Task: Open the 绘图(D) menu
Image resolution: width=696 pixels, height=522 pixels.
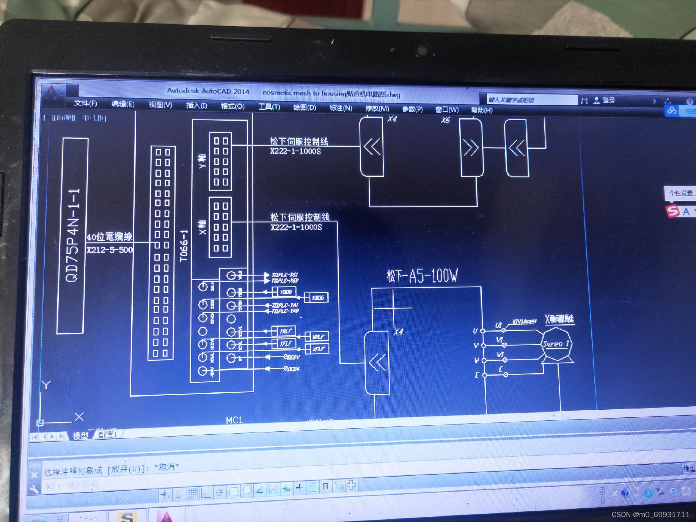Action: [305, 108]
